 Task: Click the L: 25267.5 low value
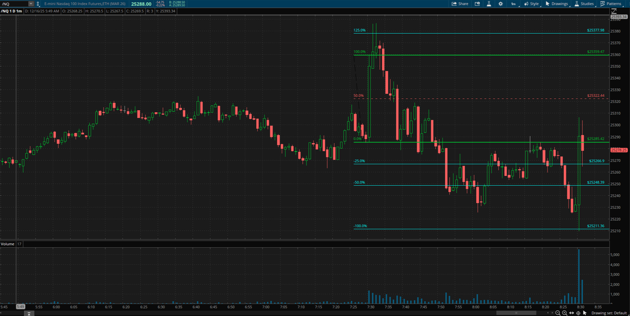tap(114, 11)
